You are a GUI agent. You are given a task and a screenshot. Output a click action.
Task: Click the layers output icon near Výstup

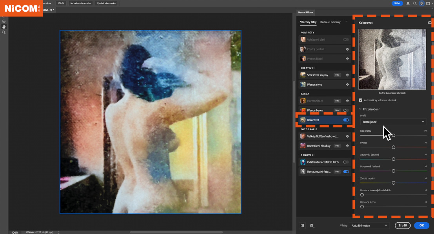pos(312,225)
